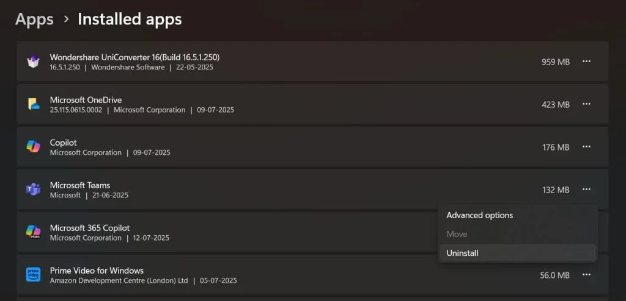This screenshot has width=626, height=301.
Task: Select Advanced options in context menu
Action: (x=479, y=215)
